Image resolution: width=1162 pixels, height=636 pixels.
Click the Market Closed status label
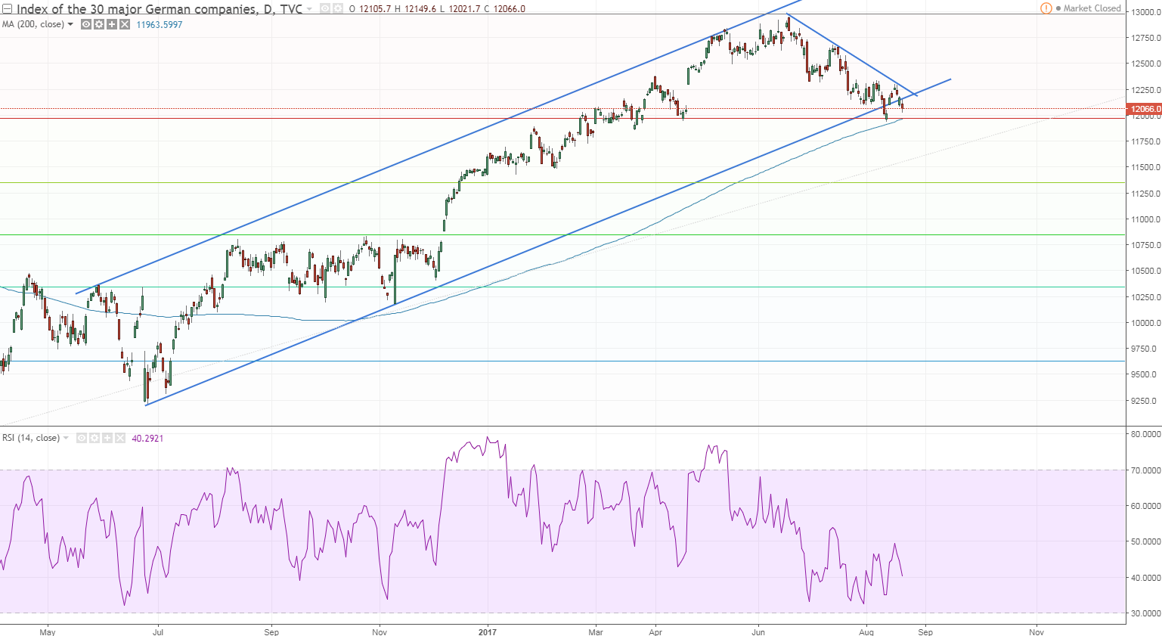pos(1092,8)
